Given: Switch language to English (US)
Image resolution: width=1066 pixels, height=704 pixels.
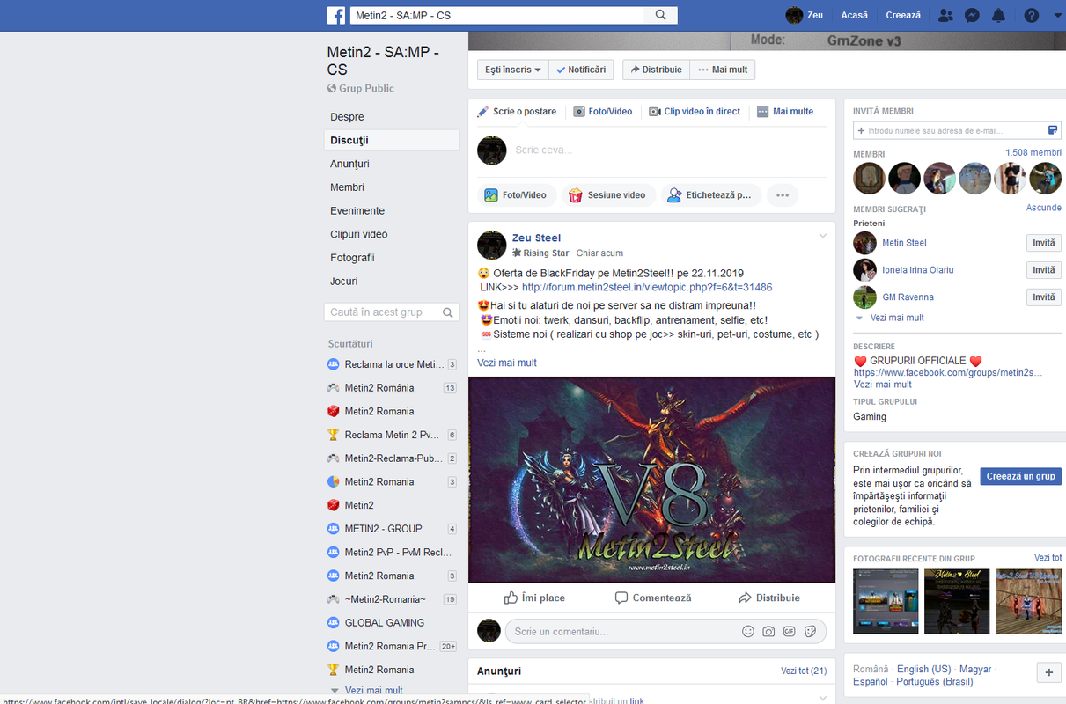Looking at the screenshot, I should click(x=923, y=670).
